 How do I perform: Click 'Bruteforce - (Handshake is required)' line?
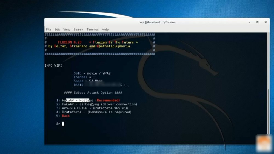(94, 112)
